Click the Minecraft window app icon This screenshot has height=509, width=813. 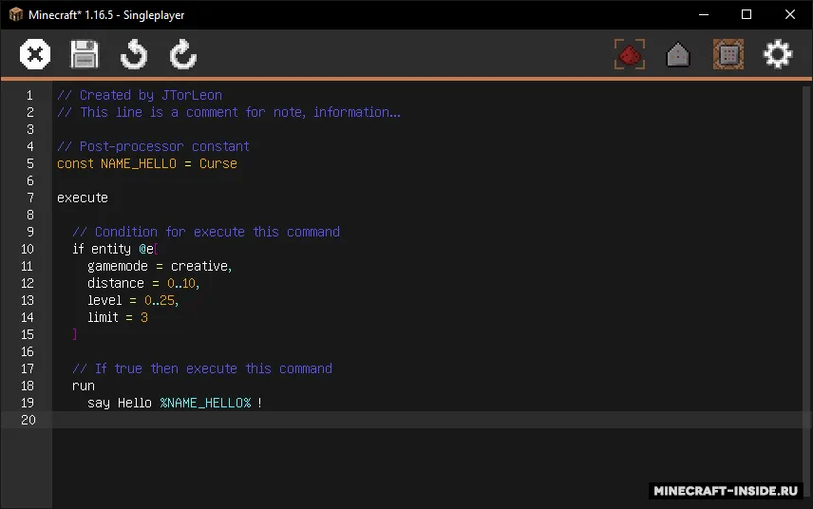tap(16, 14)
